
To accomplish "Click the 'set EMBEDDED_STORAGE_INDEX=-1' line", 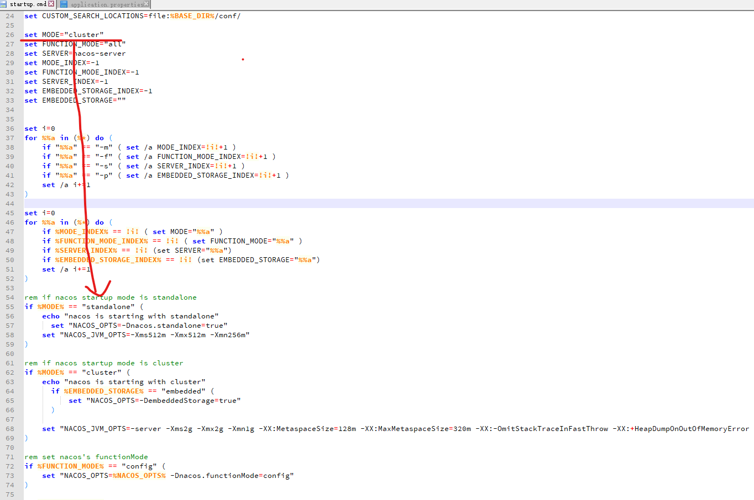I will click(88, 91).
